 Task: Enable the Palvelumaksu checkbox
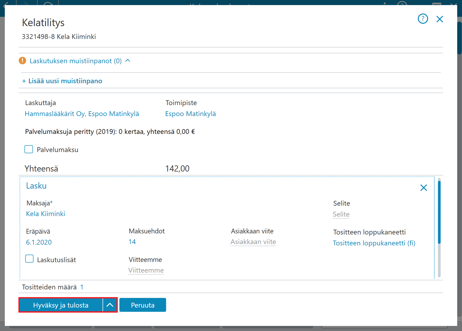(x=29, y=149)
